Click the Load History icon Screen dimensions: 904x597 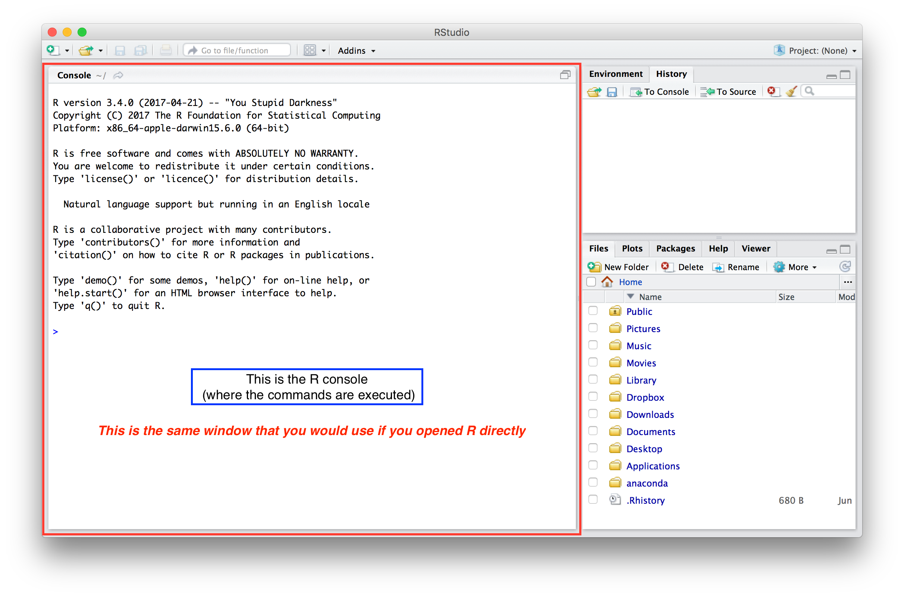(x=594, y=92)
